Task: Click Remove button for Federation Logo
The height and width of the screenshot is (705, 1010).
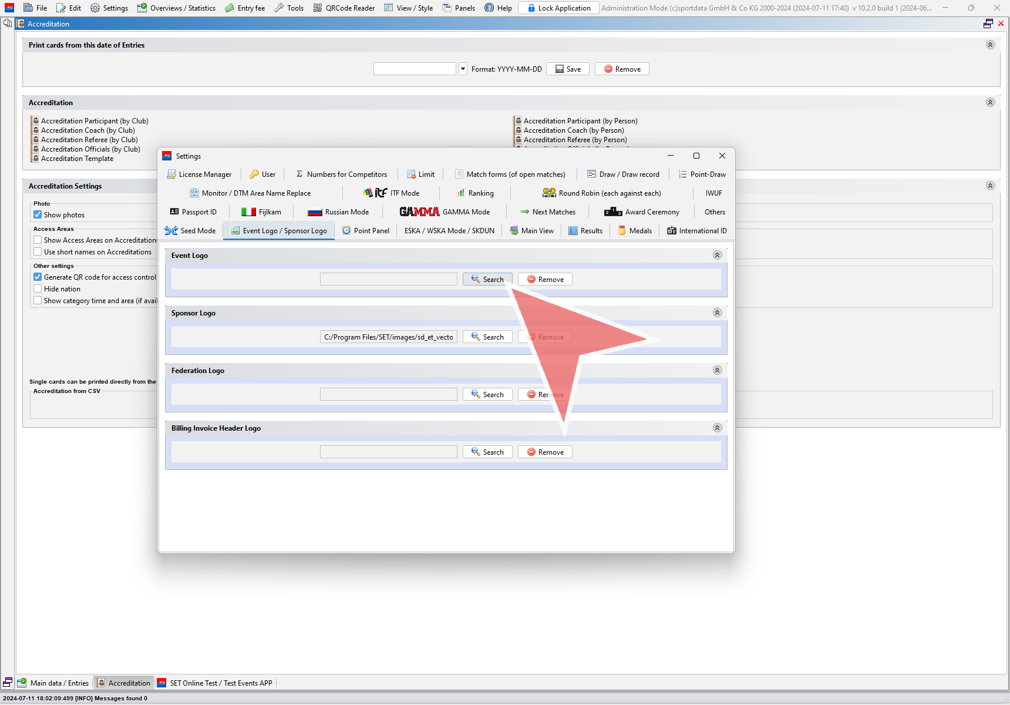Action: point(545,395)
